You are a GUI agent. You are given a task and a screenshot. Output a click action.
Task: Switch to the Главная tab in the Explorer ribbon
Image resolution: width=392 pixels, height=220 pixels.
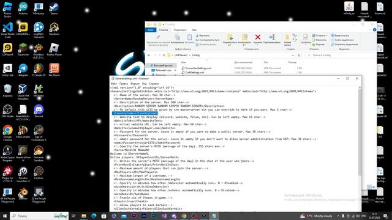coord(164,30)
